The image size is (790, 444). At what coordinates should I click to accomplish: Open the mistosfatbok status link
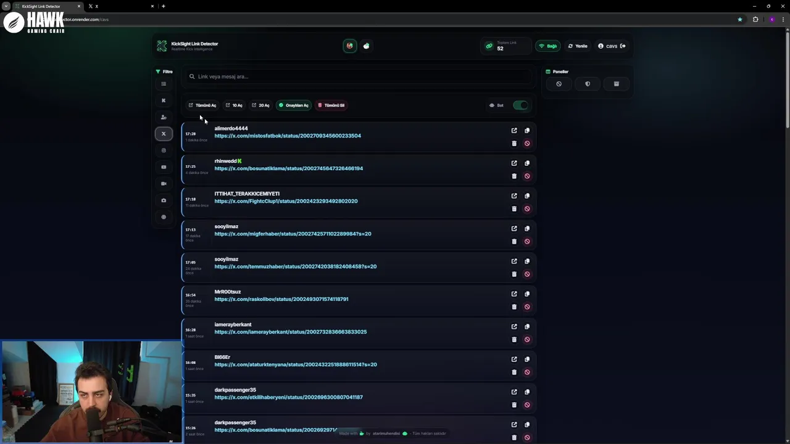click(x=288, y=136)
